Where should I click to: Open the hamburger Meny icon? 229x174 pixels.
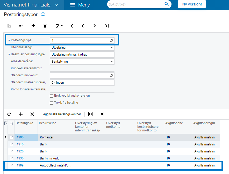tap(73, 5)
